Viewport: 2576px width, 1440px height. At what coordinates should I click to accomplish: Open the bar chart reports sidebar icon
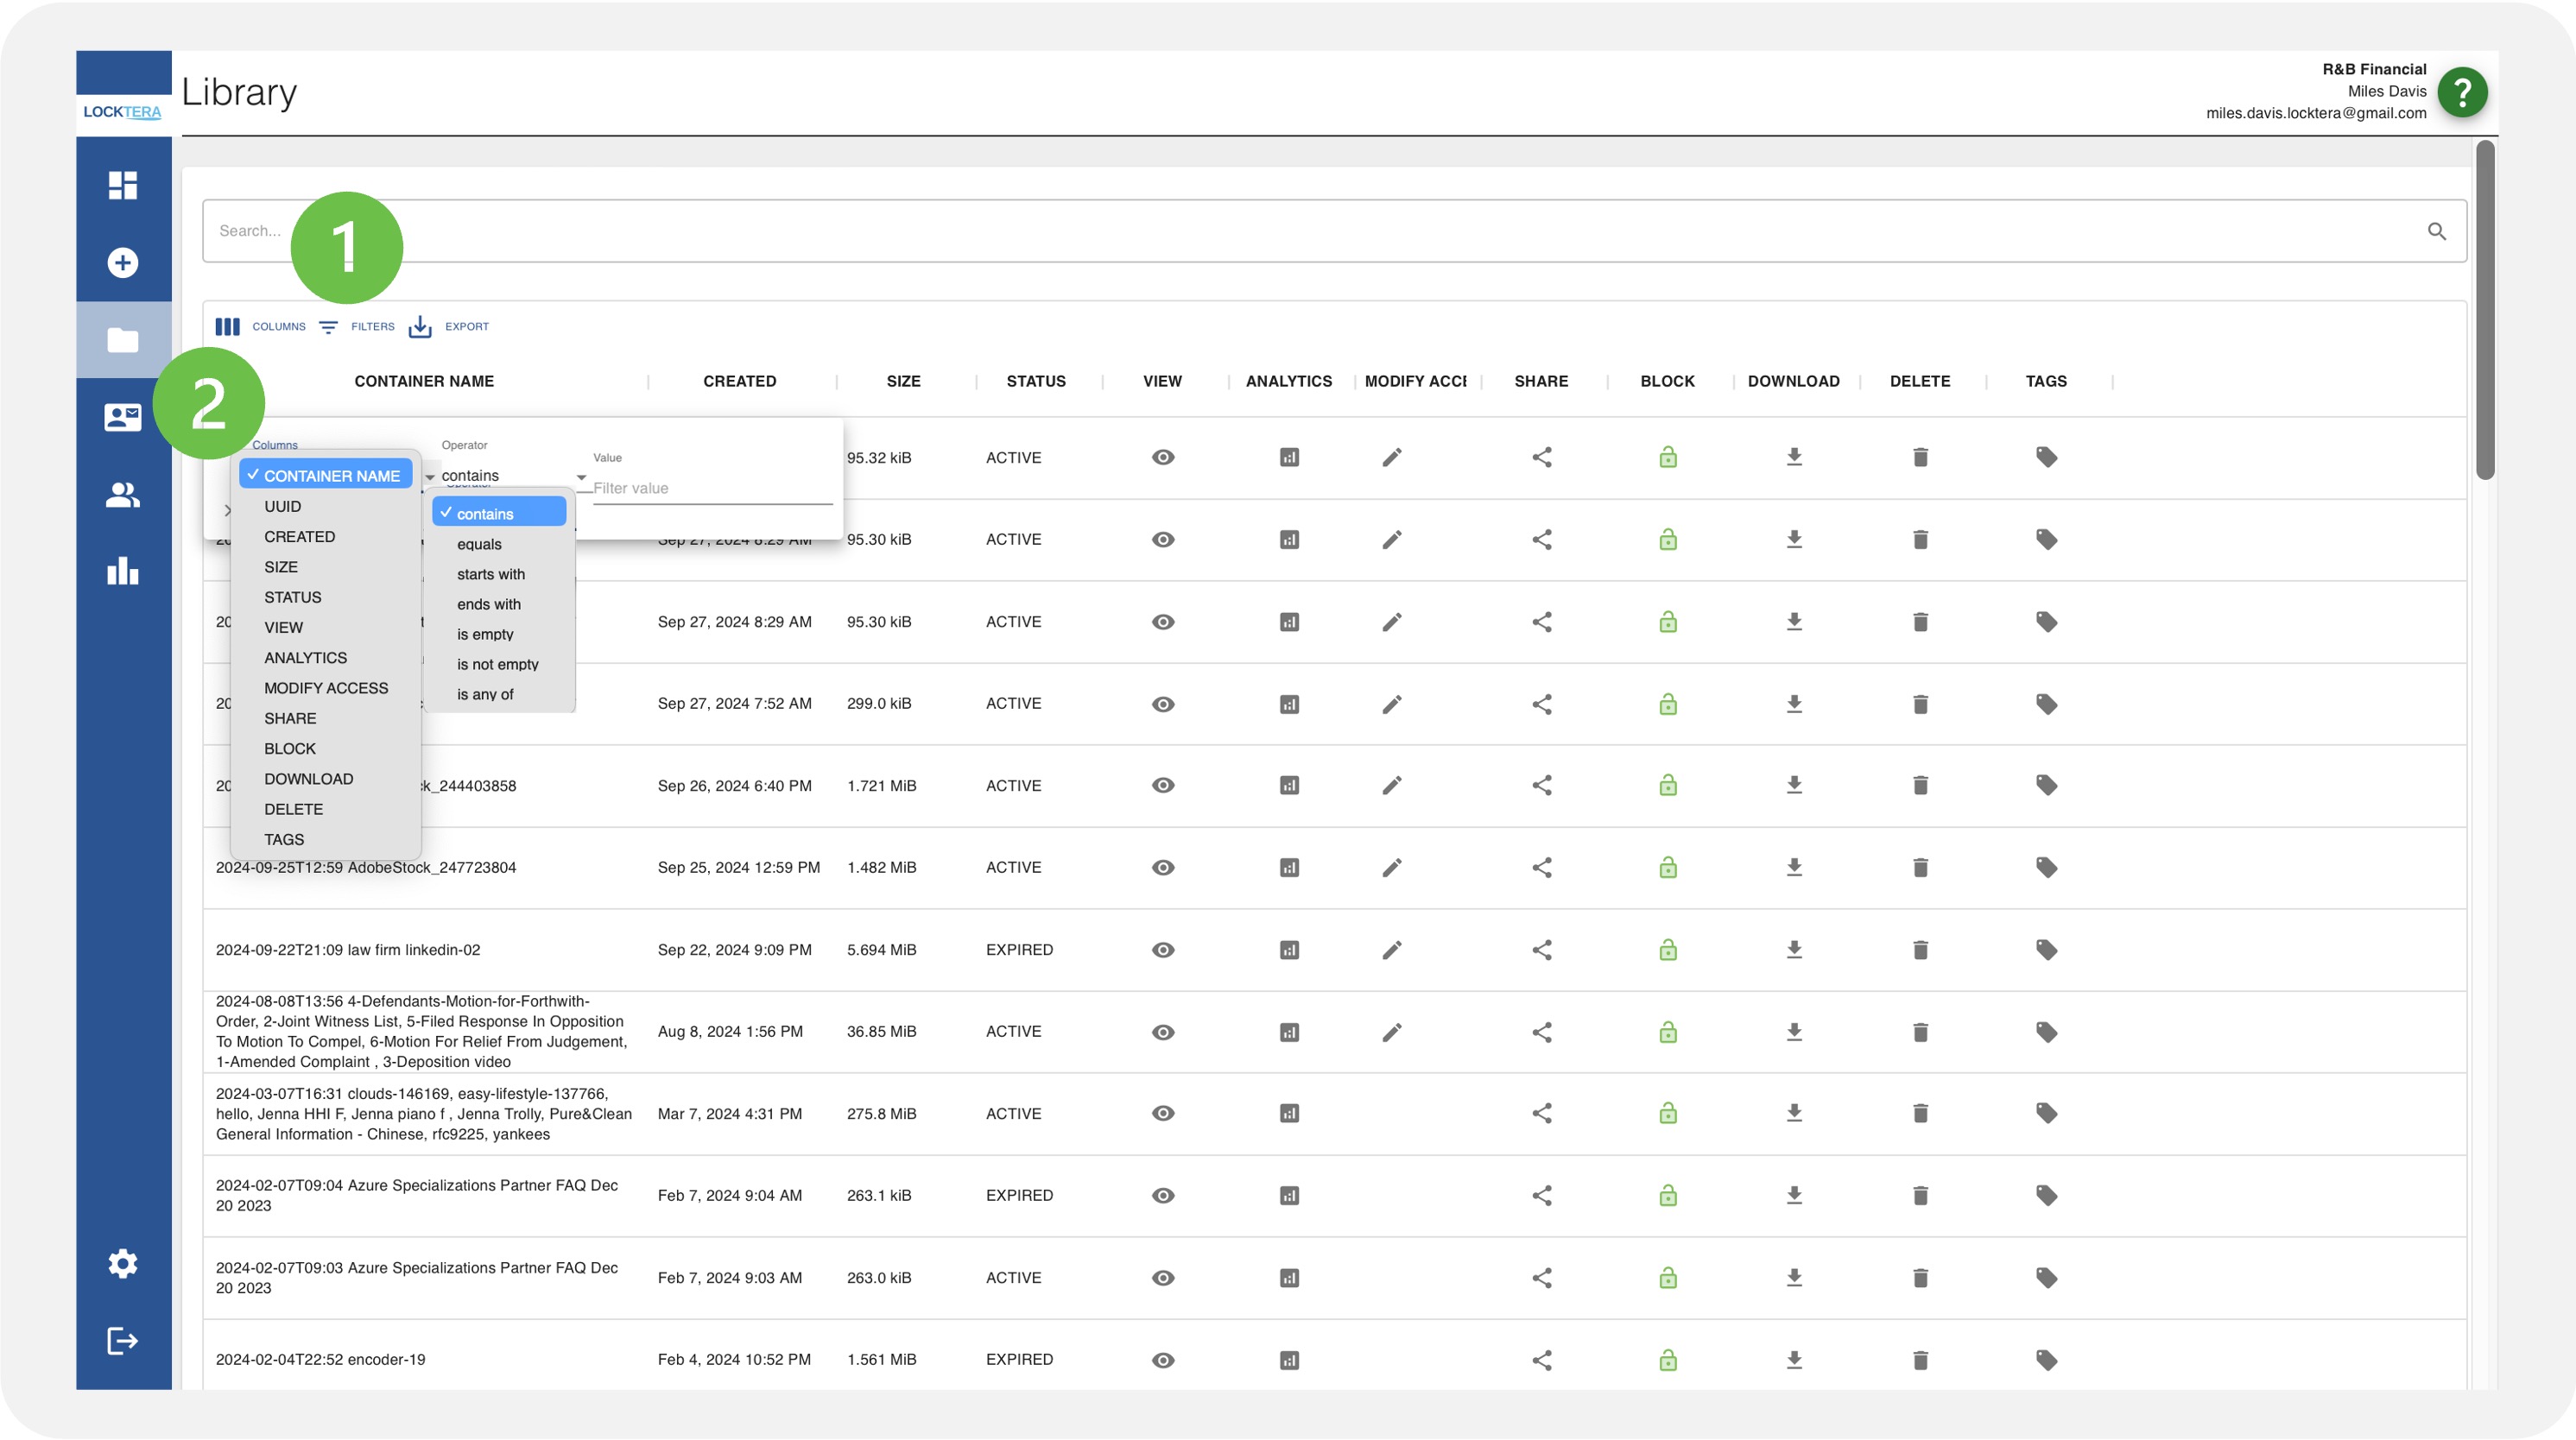(x=122, y=571)
